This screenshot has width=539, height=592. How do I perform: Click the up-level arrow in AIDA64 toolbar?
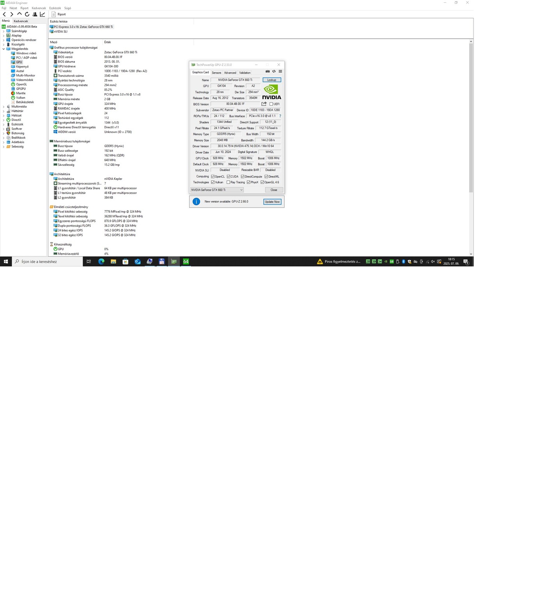19,14
